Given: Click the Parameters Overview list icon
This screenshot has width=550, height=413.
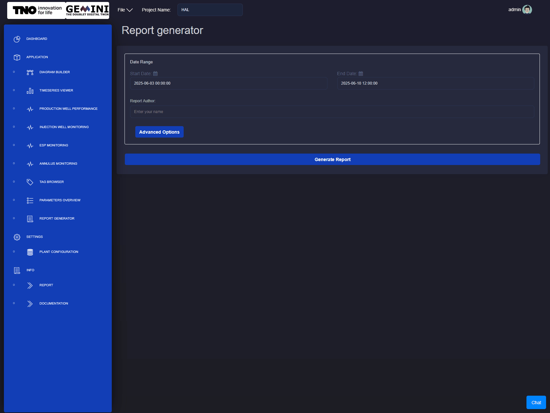Looking at the screenshot, I should [30, 200].
